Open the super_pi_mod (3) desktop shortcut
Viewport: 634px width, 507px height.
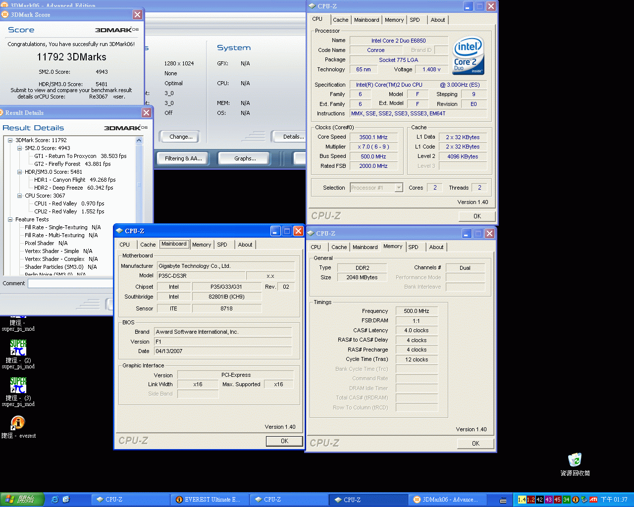tap(18, 391)
